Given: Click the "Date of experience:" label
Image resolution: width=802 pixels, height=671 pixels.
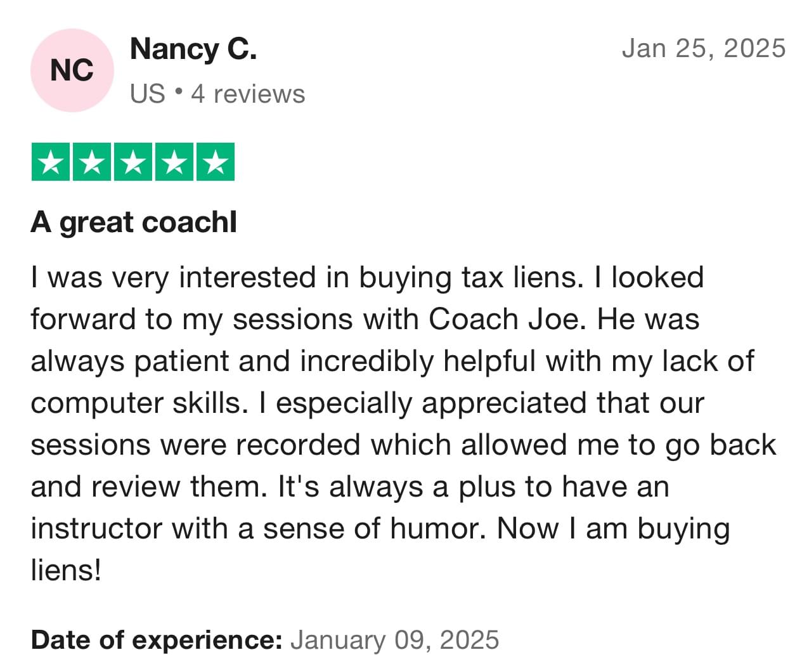Looking at the screenshot, I should (x=156, y=640).
